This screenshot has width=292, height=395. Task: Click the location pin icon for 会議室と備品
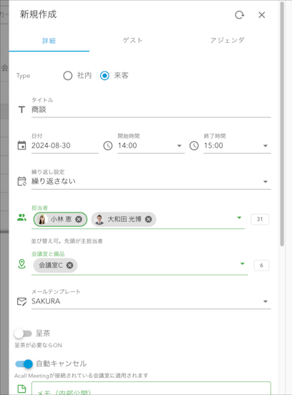(x=21, y=264)
